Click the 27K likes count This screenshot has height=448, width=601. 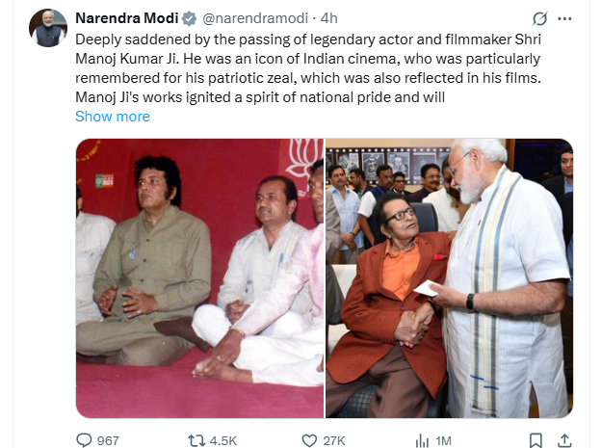pos(334,440)
